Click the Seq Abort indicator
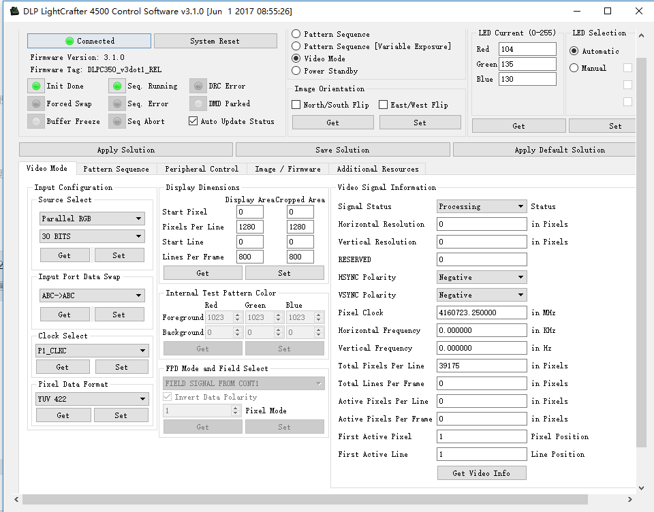This screenshot has width=654, height=512. pos(117,122)
